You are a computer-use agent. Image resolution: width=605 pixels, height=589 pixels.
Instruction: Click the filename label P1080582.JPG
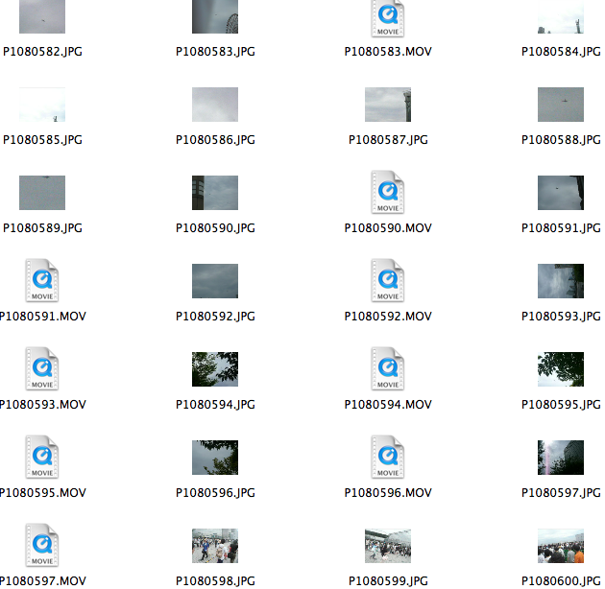coord(42,52)
